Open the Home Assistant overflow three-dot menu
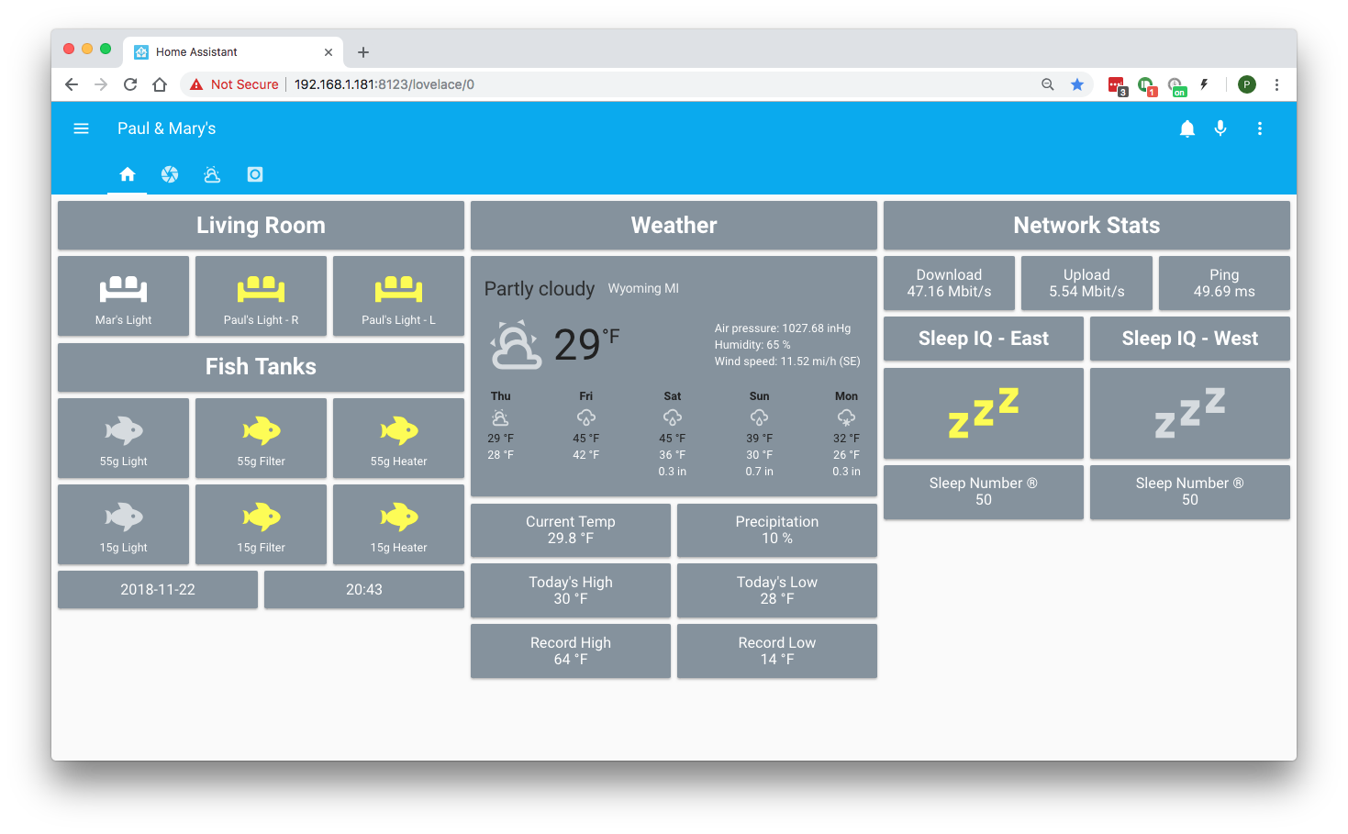The height and width of the screenshot is (834, 1348). (x=1260, y=128)
